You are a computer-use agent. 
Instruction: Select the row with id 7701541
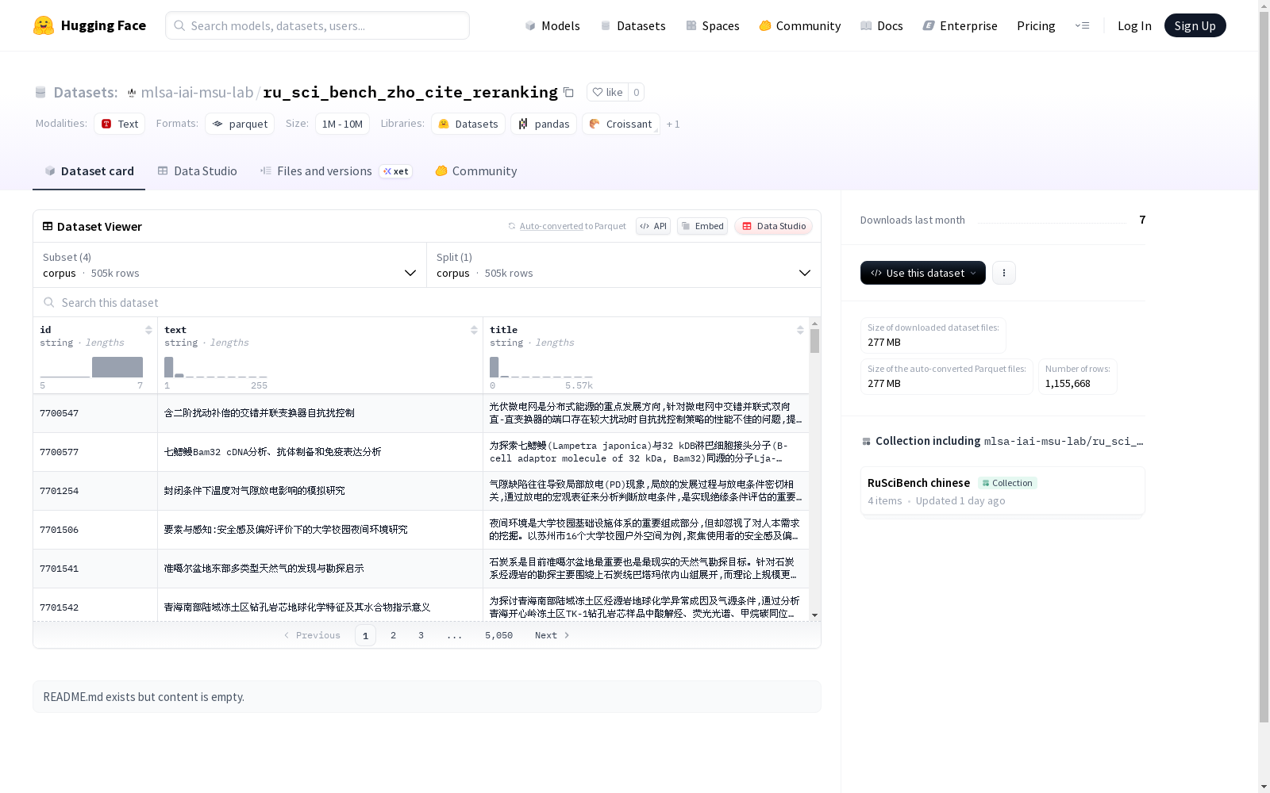(x=421, y=569)
